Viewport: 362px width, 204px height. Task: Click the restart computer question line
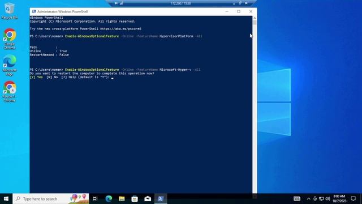[92, 73]
